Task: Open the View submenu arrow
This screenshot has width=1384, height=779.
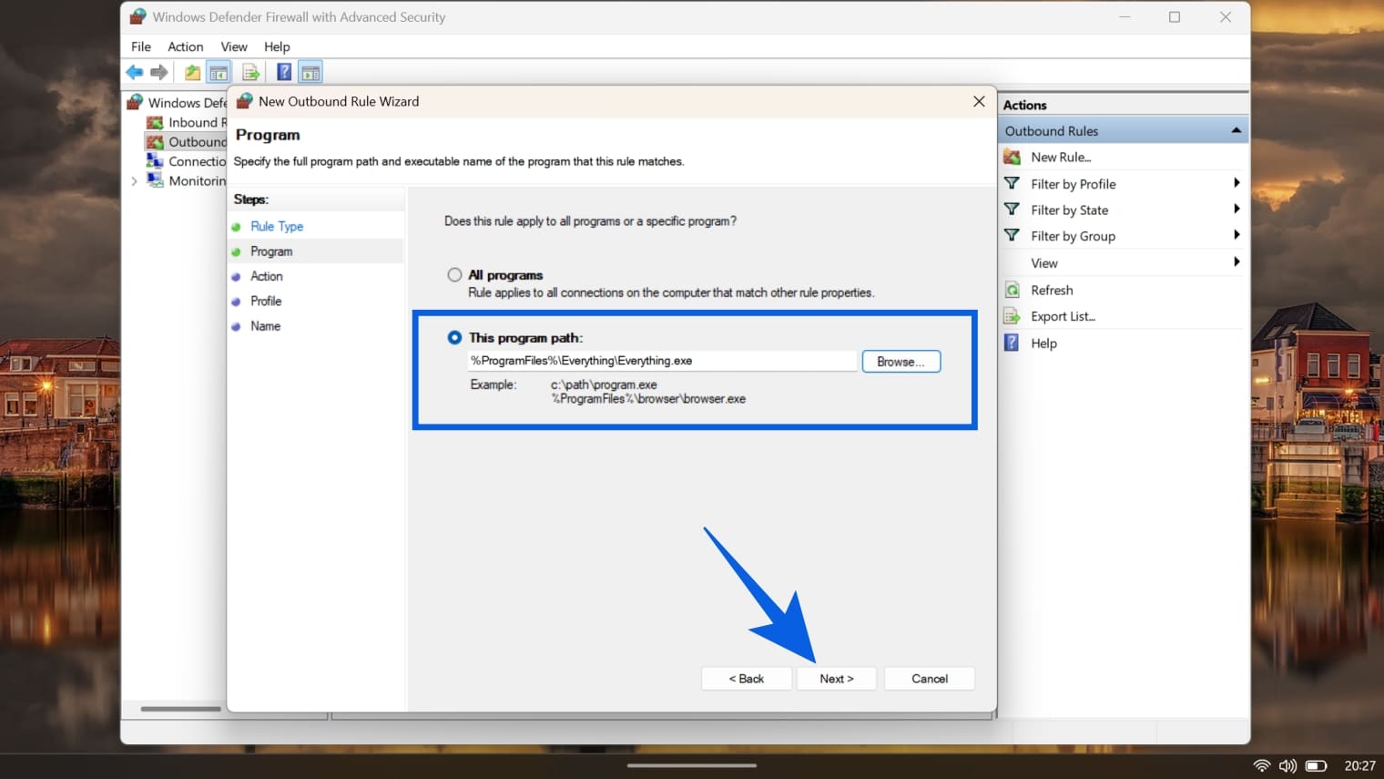Action: point(1236,262)
